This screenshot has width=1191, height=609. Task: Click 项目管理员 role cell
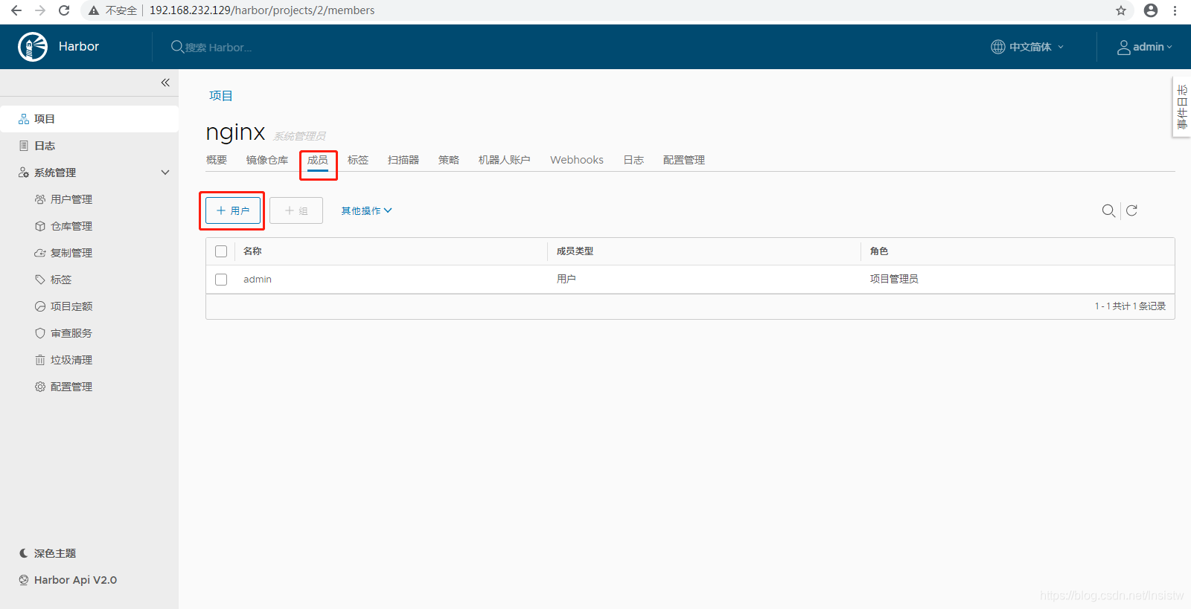point(894,280)
